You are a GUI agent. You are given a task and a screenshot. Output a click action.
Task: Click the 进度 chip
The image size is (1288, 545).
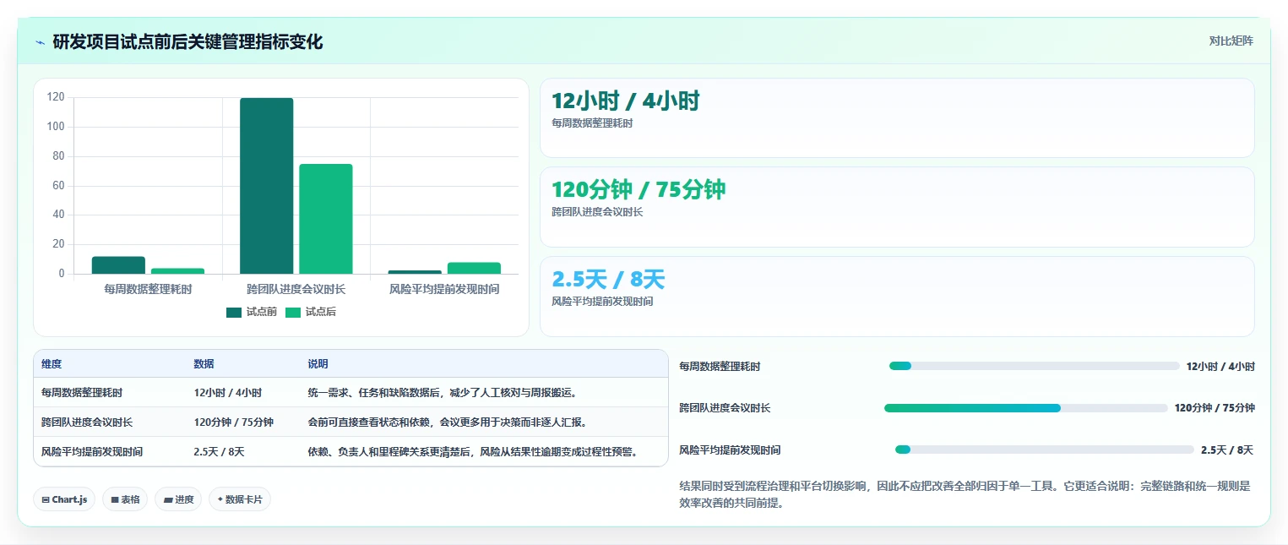pos(178,499)
